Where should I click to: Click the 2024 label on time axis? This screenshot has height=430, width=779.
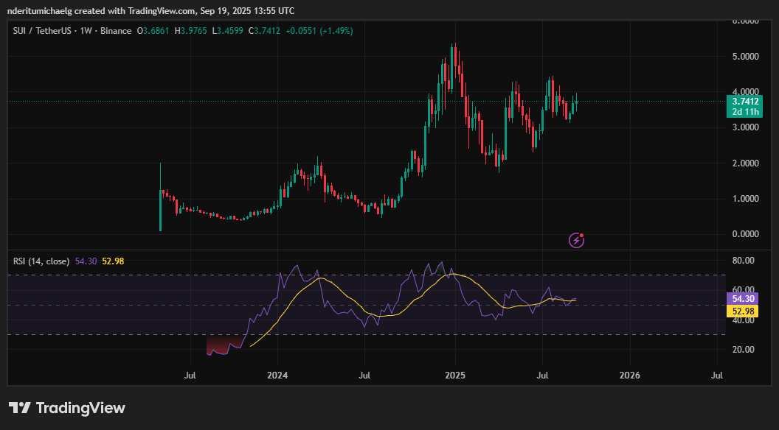[277, 376]
